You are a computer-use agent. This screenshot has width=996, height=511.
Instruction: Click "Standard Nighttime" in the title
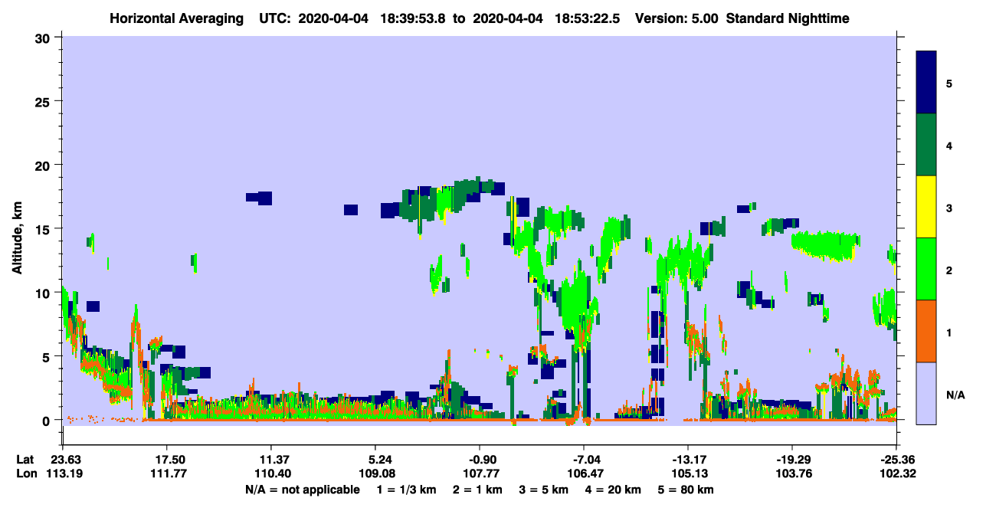tap(788, 18)
